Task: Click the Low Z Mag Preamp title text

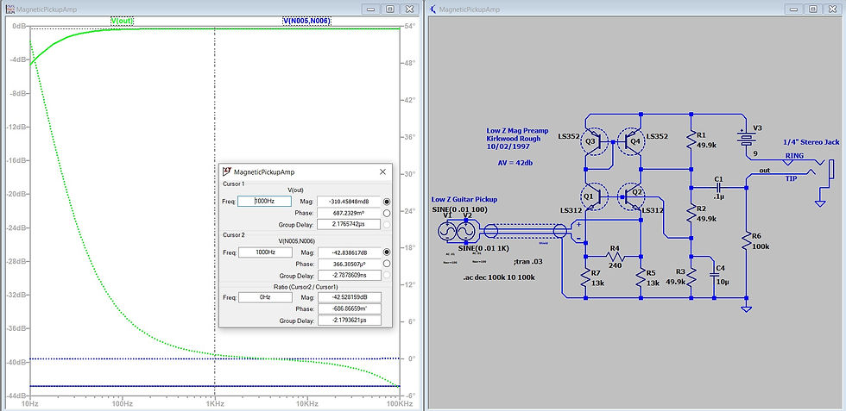Action: click(517, 131)
